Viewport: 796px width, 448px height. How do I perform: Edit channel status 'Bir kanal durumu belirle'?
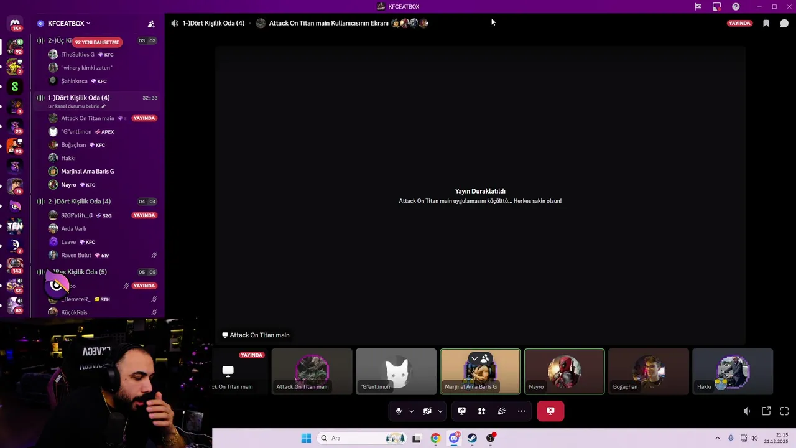[x=76, y=106]
